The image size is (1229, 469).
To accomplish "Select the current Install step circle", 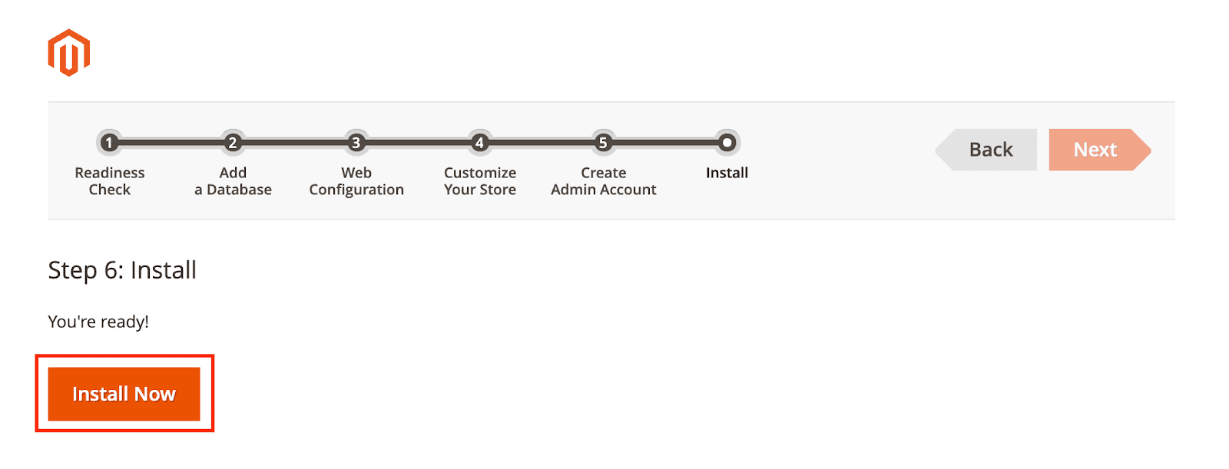I will [727, 143].
